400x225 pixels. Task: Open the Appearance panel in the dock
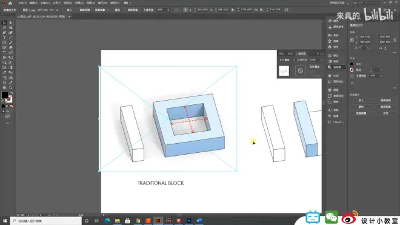coord(334,76)
